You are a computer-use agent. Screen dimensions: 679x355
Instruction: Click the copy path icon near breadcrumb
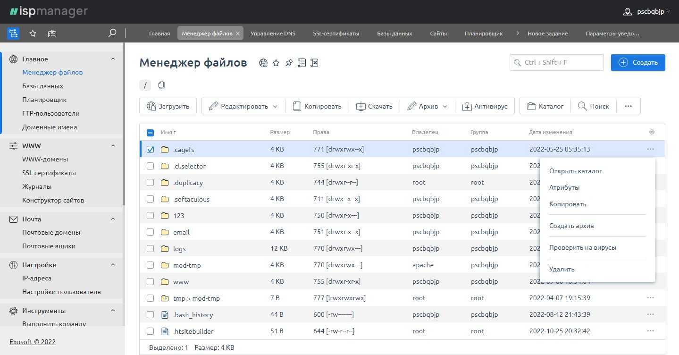coord(161,85)
